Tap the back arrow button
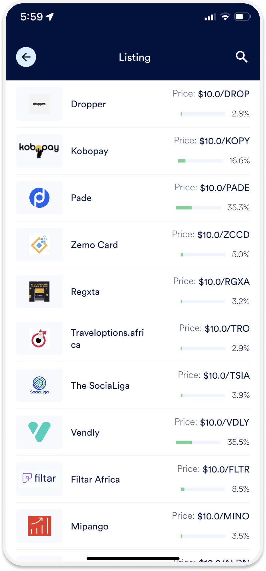 [x=26, y=57]
